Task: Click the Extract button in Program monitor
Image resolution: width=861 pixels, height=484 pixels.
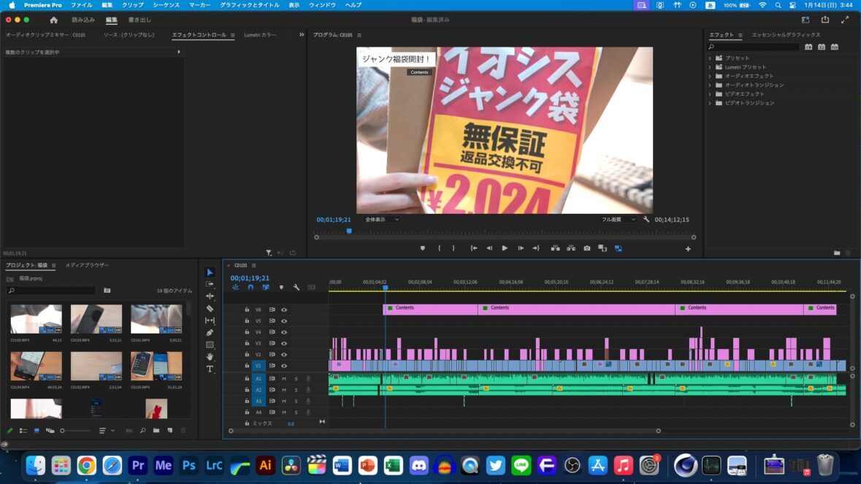Action: pos(571,249)
